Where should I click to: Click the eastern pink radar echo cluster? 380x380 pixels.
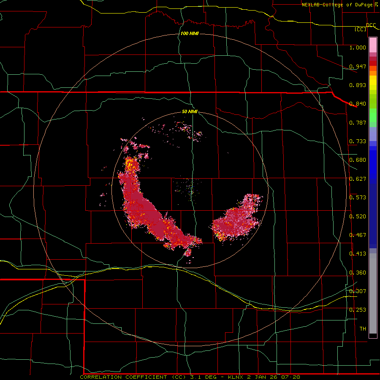coord(236,219)
